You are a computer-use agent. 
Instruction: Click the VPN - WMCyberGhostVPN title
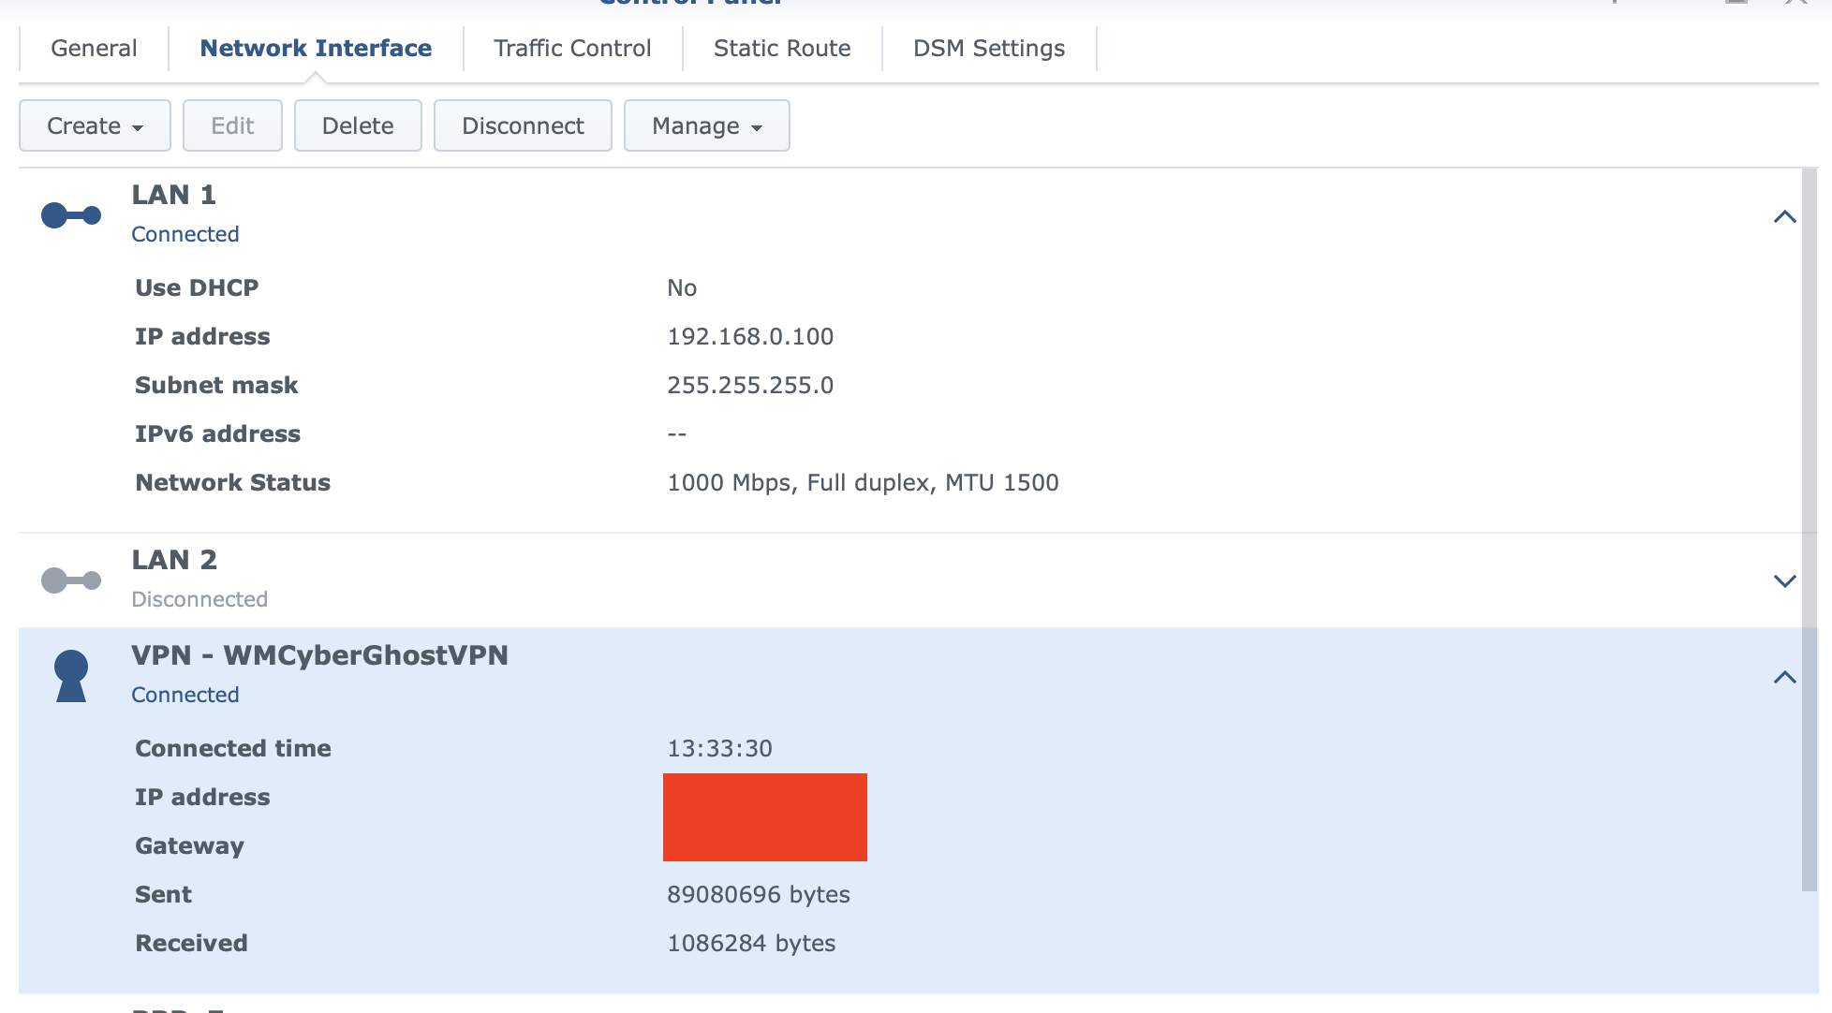(319, 655)
